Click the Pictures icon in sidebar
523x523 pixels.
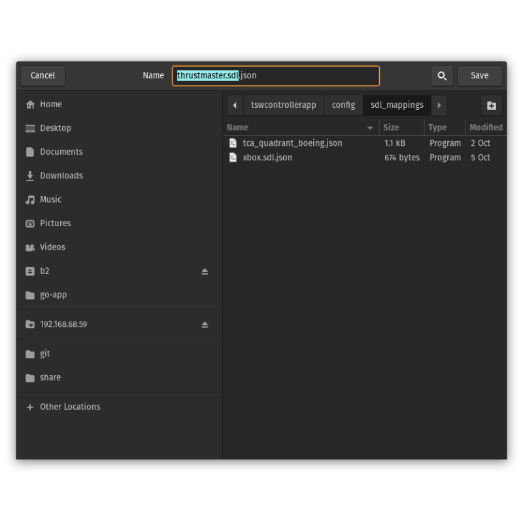[30, 224]
